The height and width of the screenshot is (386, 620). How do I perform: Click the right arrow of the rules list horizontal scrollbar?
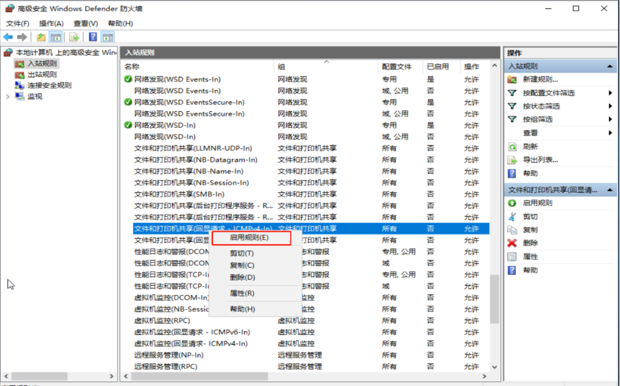click(484, 376)
